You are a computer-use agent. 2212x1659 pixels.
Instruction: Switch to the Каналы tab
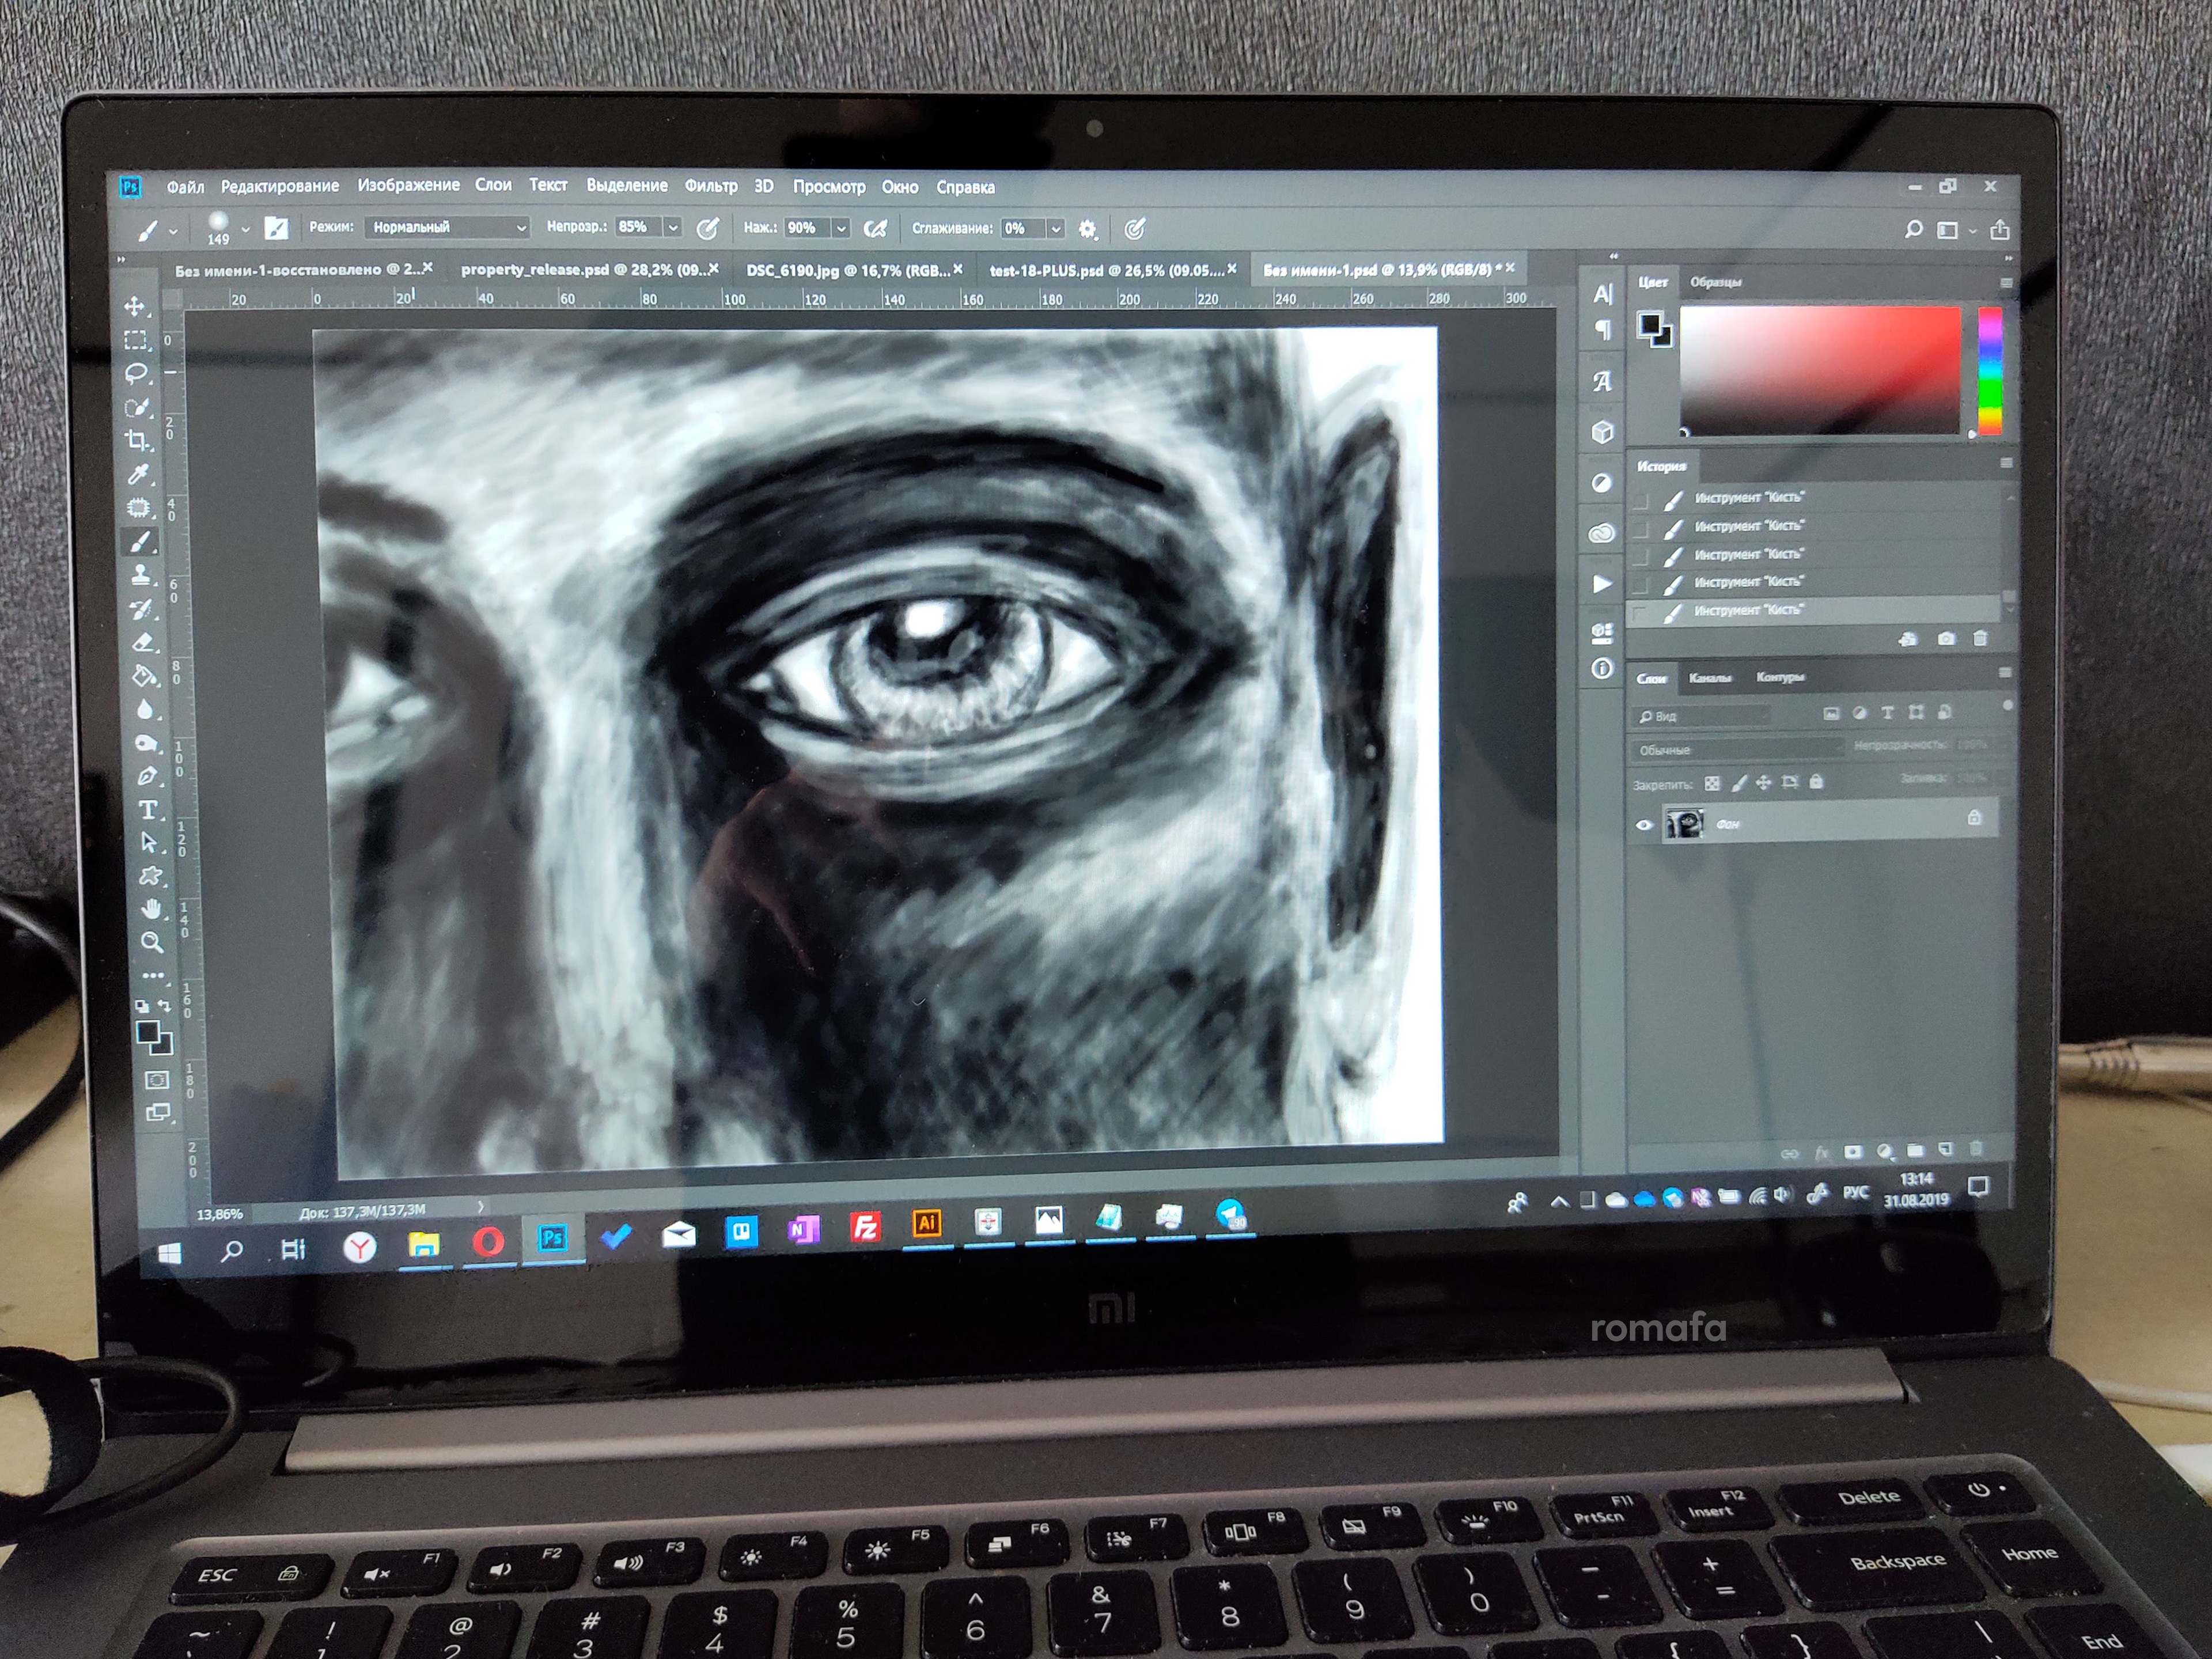(1710, 678)
